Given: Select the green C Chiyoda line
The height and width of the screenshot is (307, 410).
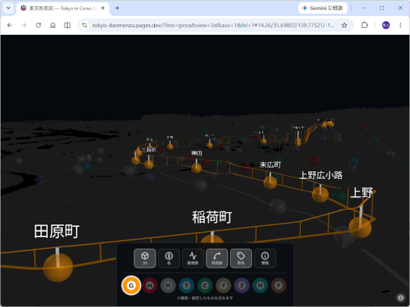Looking at the screenshot, I should (205, 285).
